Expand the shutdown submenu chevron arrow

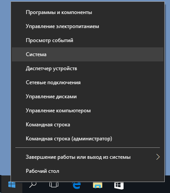pyautogui.click(x=158, y=157)
